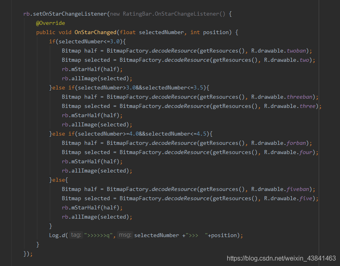Click the forban drawable resource name
Viewport: 340px width, 266px height.
tap(296, 143)
